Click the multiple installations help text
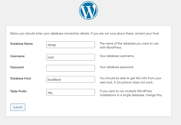Image resolution: width=181 pixels, height=125 pixels. (131, 93)
